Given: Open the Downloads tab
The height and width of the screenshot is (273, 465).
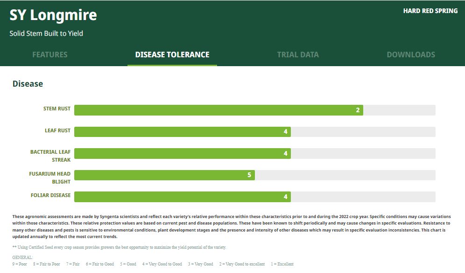Looking at the screenshot, I should click(x=411, y=55).
